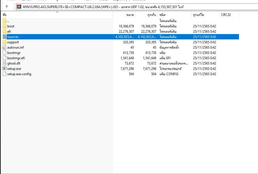Viewport: 258px width, 174px height.
Task: Click the modified date of sources row
Action: coord(205,37)
